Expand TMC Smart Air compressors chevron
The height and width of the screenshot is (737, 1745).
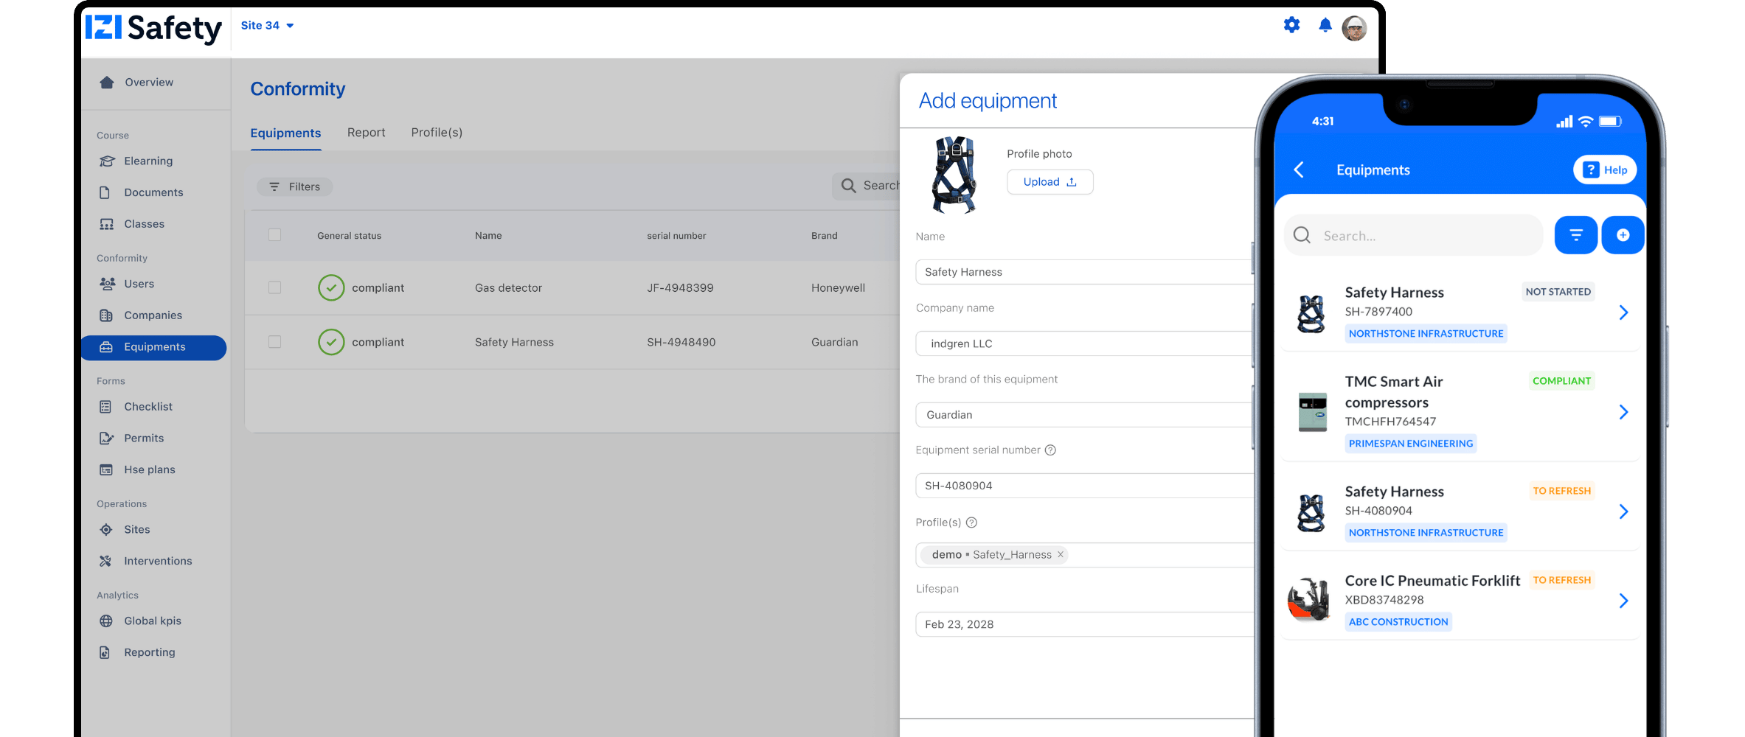[x=1623, y=412]
